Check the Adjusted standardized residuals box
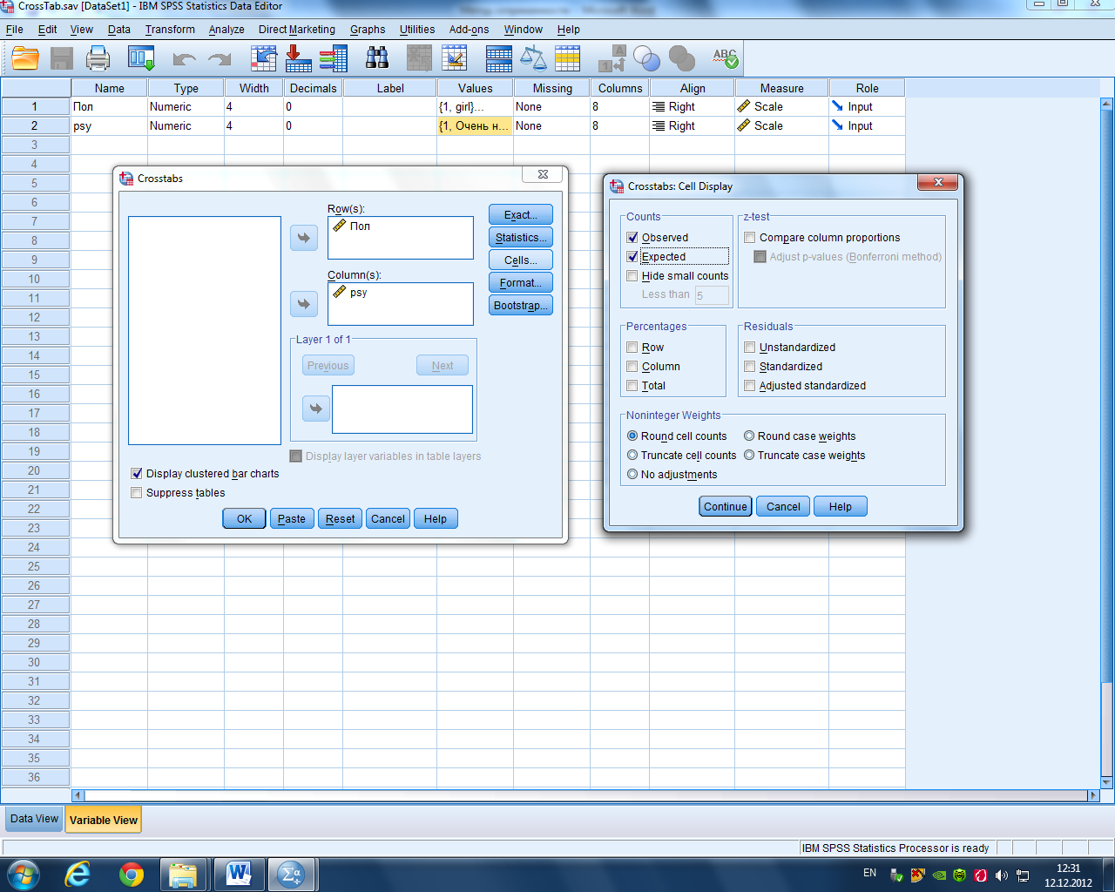The width and height of the screenshot is (1115, 892). point(749,386)
